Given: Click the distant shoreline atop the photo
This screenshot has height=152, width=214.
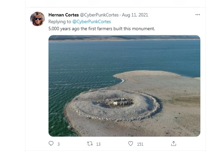Looking at the screenshot, I should (124, 38).
